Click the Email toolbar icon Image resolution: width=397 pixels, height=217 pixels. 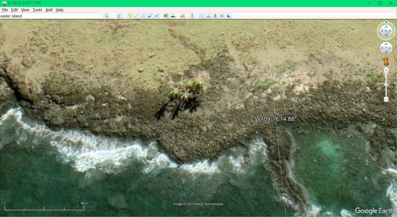pos(202,16)
